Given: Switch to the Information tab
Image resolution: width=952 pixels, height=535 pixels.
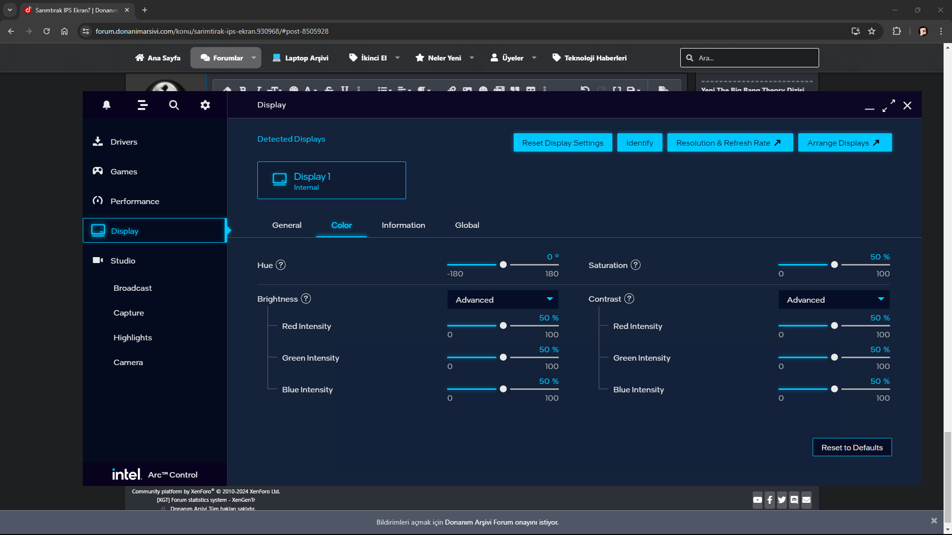Looking at the screenshot, I should (403, 225).
